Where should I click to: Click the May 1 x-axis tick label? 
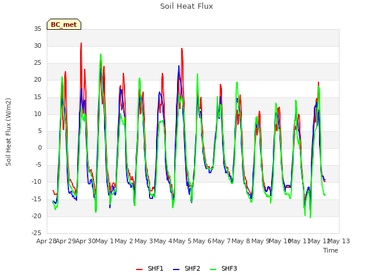(105, 241)
